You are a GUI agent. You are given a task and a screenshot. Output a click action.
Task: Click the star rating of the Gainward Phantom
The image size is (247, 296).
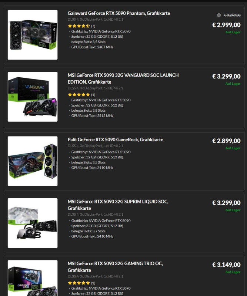tap(79, 26)
